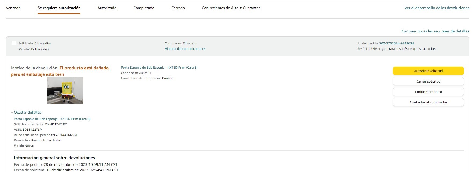The image size is (472, 172).
Task: Click the Pedido 19 Hace días text
Action: [34, 49]
